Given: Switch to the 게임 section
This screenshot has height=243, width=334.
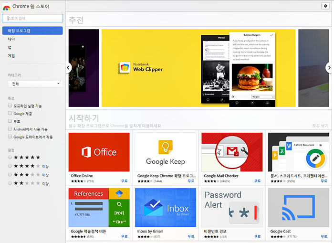Looking at the screenshot, I should point(11,56).
